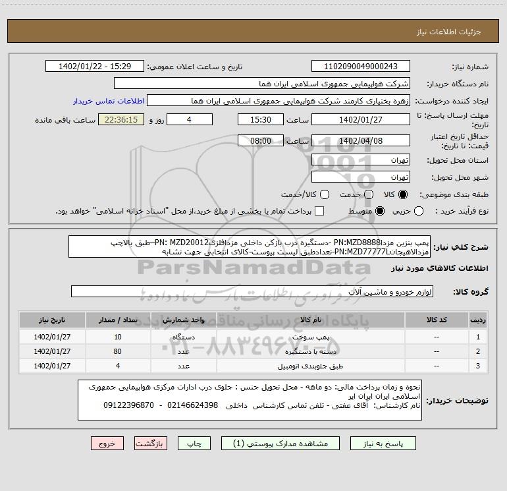Click the خروج exit button
This screenshot has width=507, height=491.
pyautogui.click(x=107, y=444)
